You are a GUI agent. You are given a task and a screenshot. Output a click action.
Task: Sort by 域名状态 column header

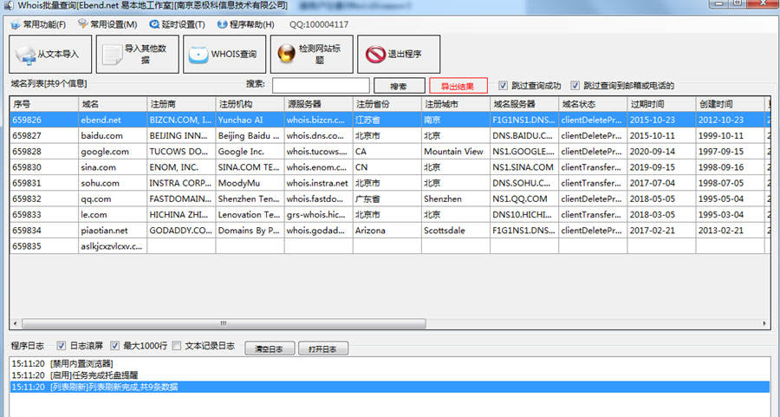(x=593, y=104)
